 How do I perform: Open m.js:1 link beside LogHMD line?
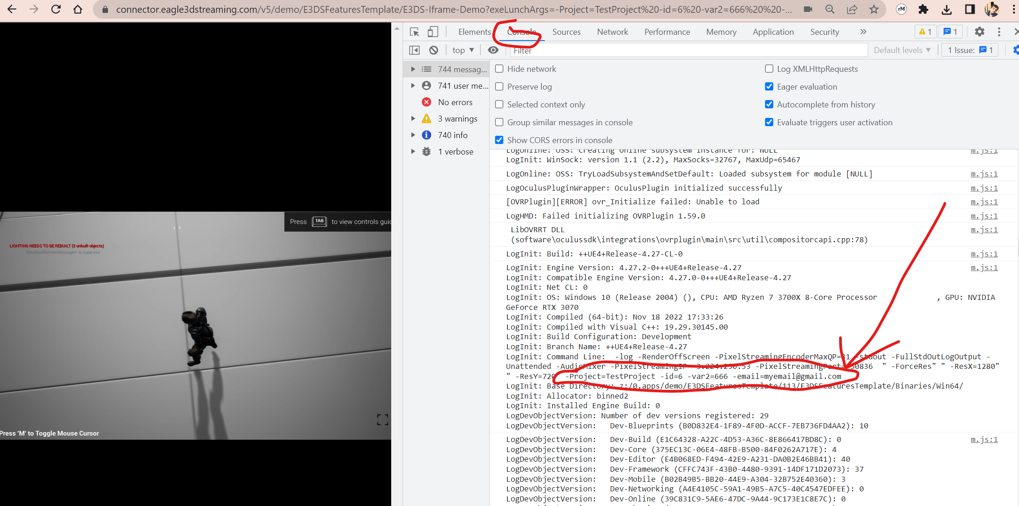[x=984, y=216]
